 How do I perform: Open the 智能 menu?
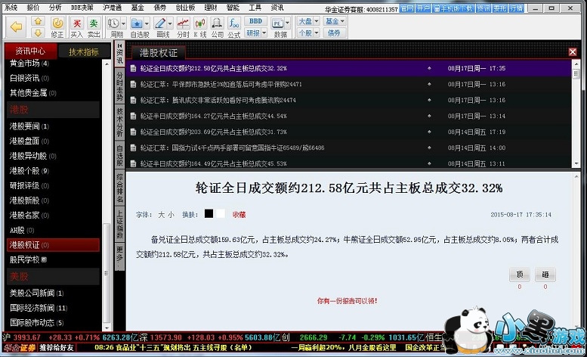pyautogui.click(x=233, y=7)
